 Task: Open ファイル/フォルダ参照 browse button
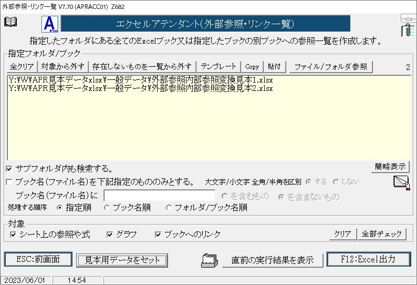pos(331,67)
